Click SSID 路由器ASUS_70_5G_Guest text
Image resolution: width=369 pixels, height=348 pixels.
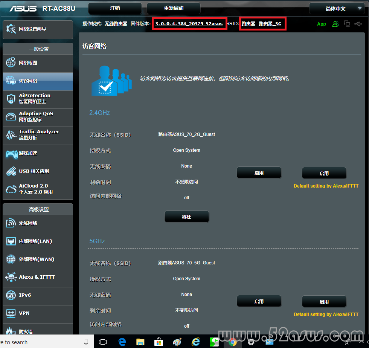186,263
